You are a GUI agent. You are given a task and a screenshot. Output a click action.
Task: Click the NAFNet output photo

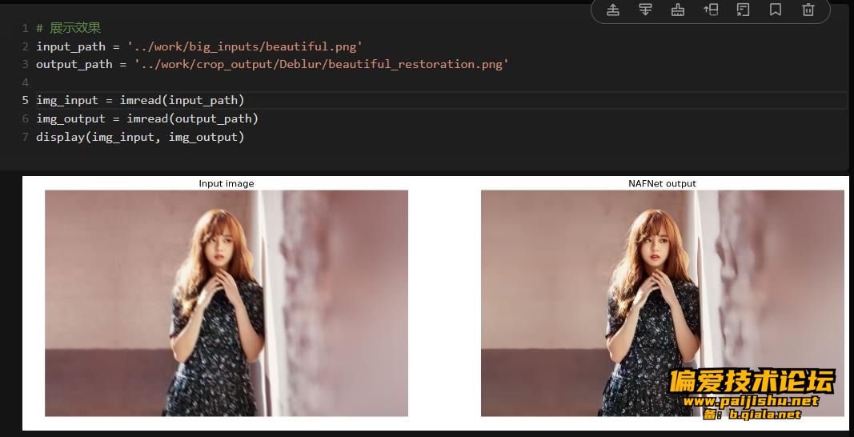662,303
